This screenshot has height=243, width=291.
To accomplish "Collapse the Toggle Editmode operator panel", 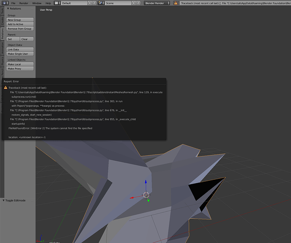I will click(3, 201).
